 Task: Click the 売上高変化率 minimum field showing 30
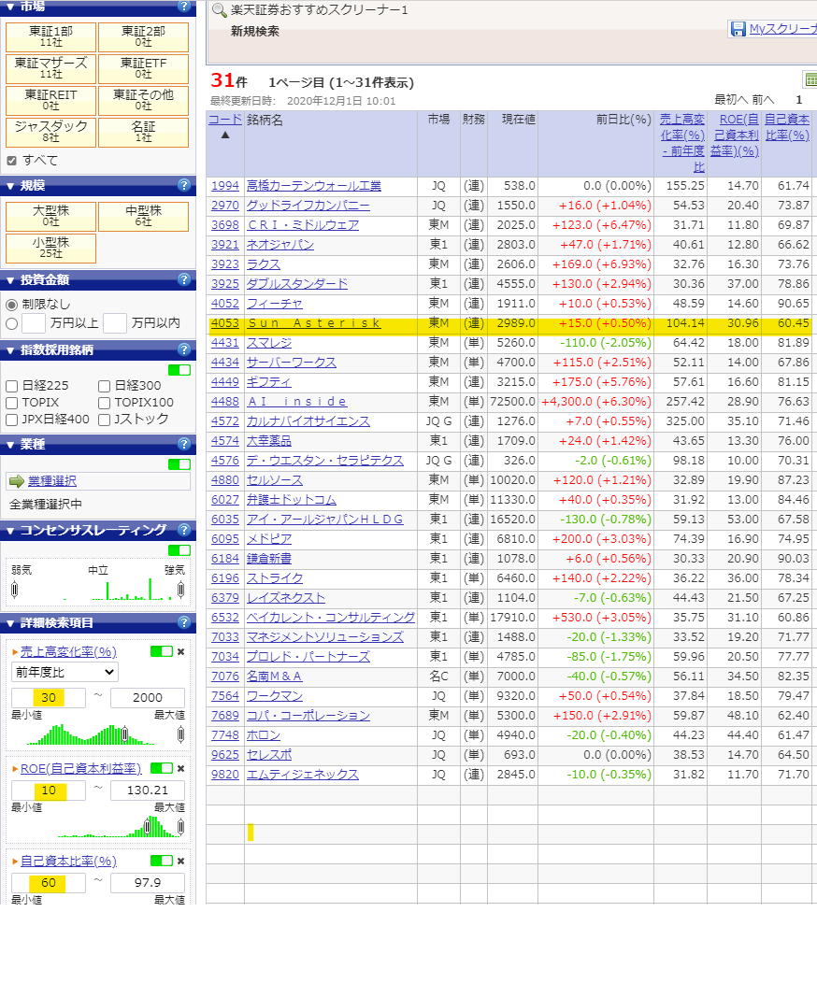coord(49,698)
